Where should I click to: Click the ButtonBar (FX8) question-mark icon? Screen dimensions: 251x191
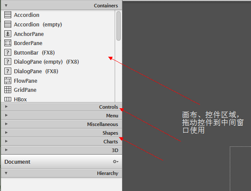click(8, 52)
